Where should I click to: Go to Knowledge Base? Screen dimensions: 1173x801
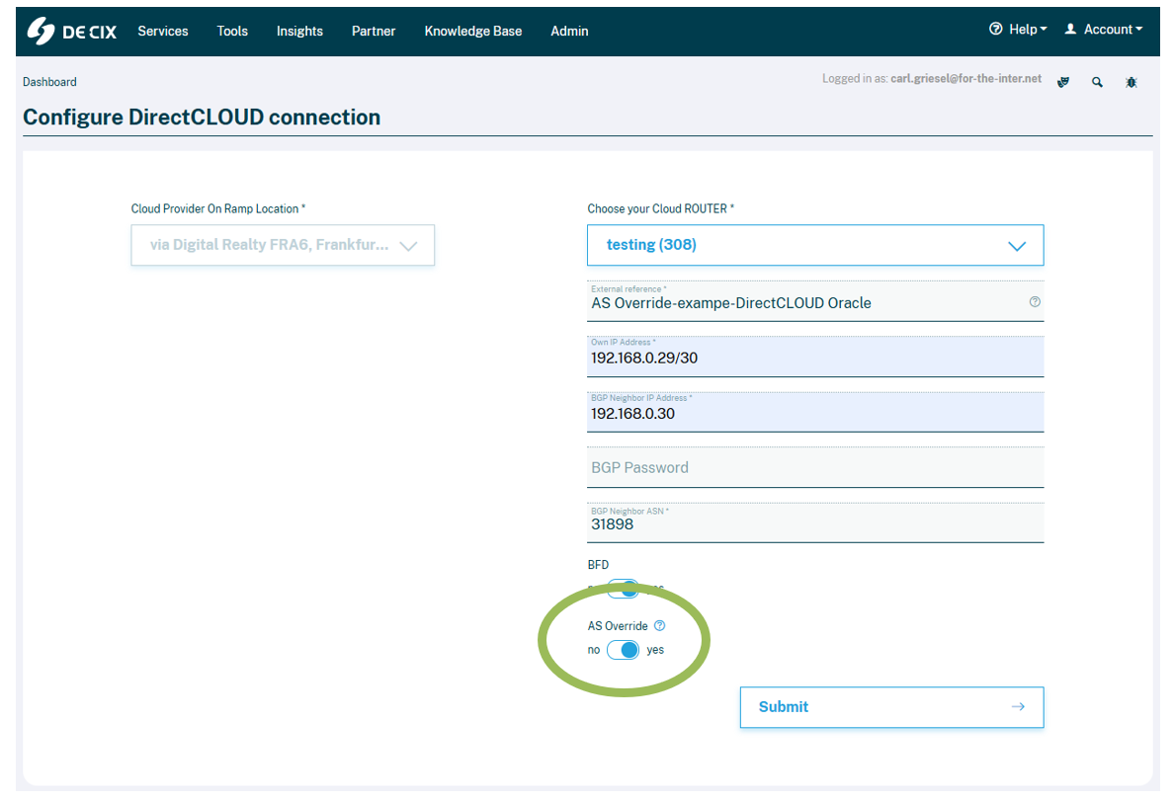click(x=472, y=32)
